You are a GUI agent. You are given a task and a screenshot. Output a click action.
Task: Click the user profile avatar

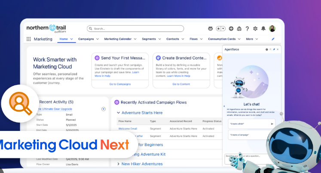(x=272, y=29)
